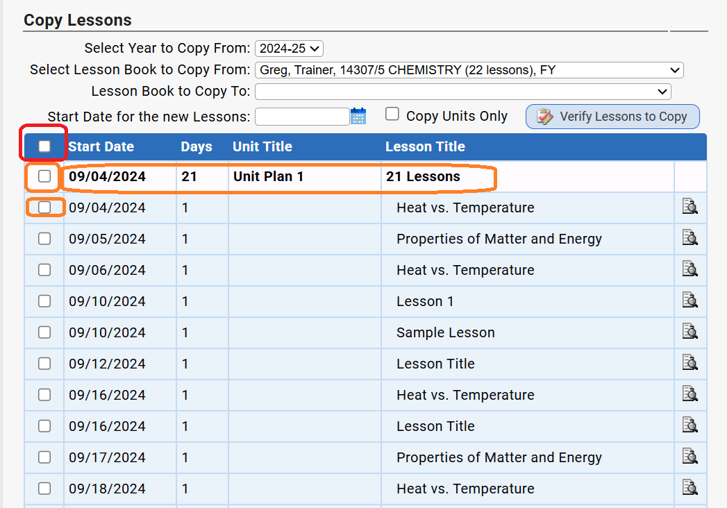Click the 09/12/2024 date cell
This screenshot has height=508, width=727.
[107, 364]
